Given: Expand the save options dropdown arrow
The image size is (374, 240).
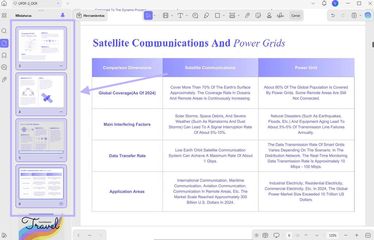Looking at the screenshot, I should (x=360, y=15).
